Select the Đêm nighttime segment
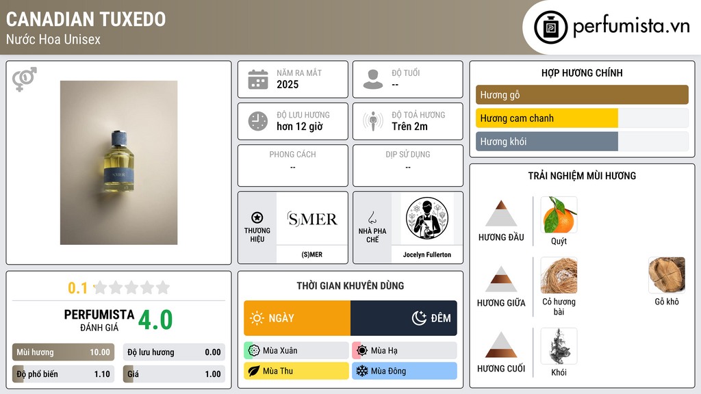This screenshot has width=701, height=394. [x=404, y=318]
